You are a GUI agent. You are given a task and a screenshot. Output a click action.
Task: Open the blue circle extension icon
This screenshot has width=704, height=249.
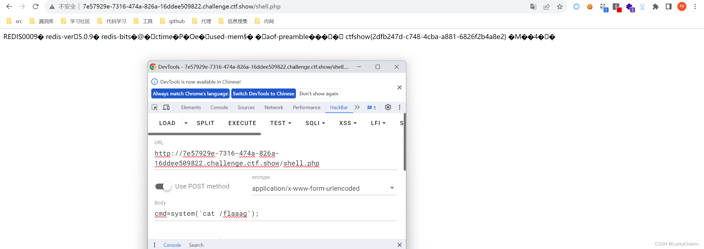click(576, 7)
